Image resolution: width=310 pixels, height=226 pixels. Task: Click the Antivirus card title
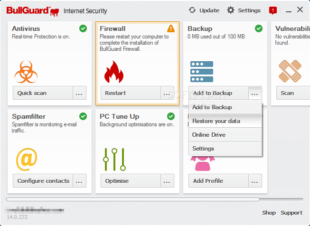[26, 28]
